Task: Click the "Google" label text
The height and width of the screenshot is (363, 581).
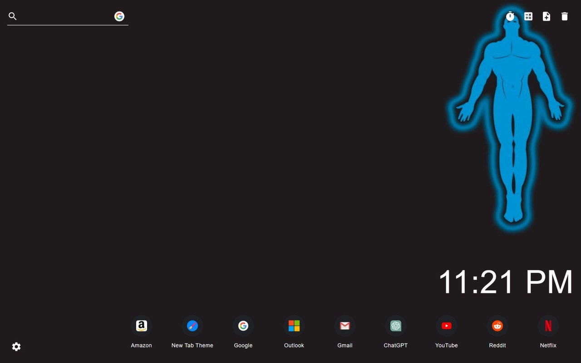Action: coord(243,345)
